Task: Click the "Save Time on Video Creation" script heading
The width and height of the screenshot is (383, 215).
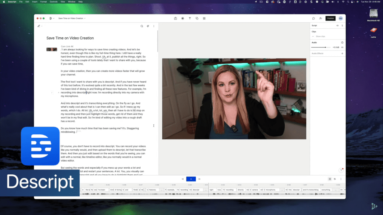Action: [70, 38]
